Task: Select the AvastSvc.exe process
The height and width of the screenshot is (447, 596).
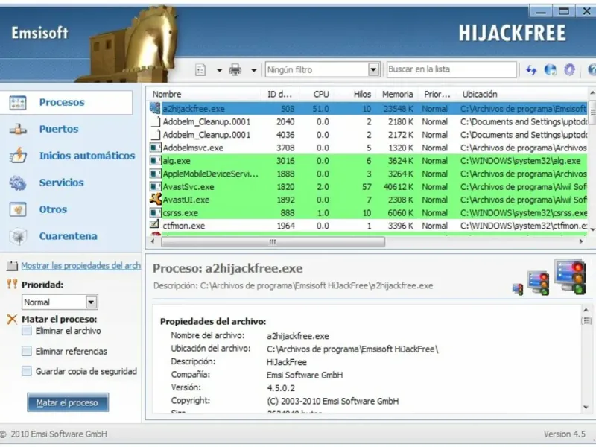Action: [368, 187]
